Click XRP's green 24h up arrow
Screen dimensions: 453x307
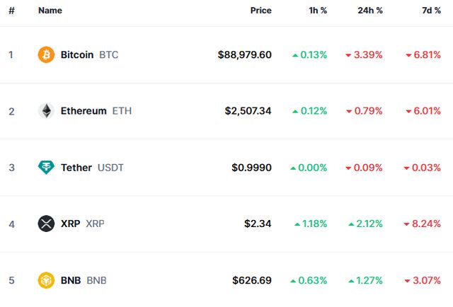pos(351,224)
